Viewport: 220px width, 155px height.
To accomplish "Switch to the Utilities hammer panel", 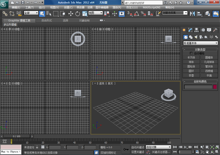I will click(x=215, y=30).
